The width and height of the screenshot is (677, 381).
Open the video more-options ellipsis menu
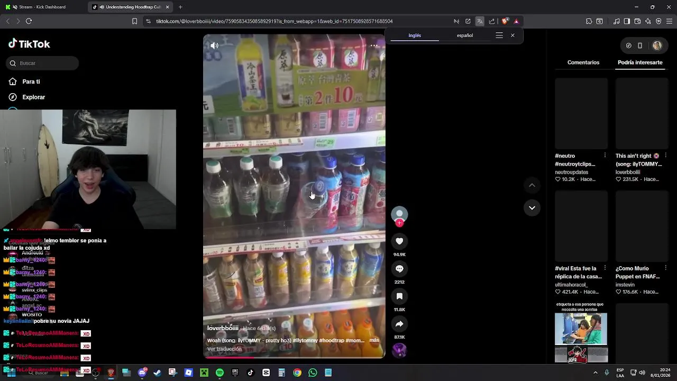374,46
